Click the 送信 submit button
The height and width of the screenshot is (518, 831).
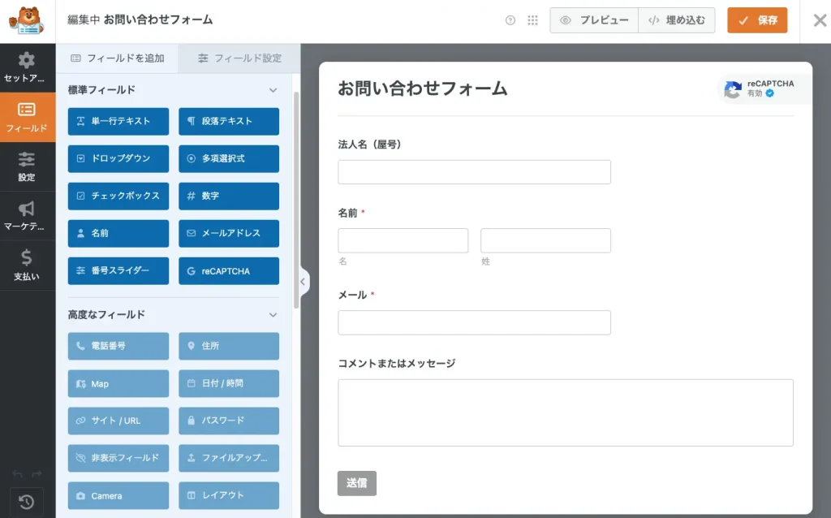click(x=357, y=483)
